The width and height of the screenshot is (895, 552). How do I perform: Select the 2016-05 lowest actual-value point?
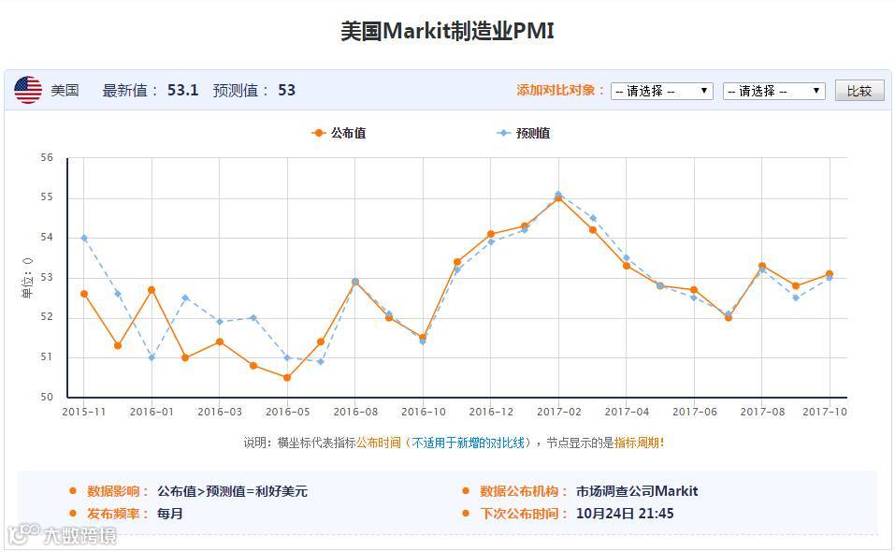[287, 377]
